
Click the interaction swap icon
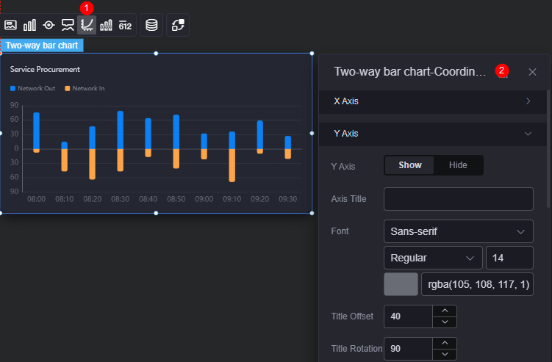click(x=178, y=25)
